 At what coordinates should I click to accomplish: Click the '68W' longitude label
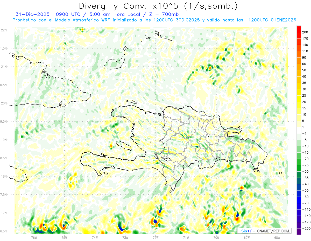277,237
